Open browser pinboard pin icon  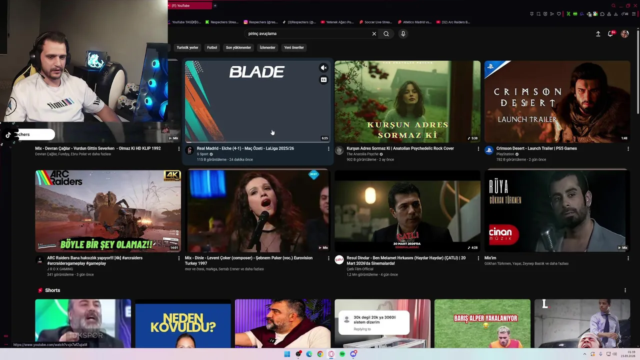[x=531, y=14]
